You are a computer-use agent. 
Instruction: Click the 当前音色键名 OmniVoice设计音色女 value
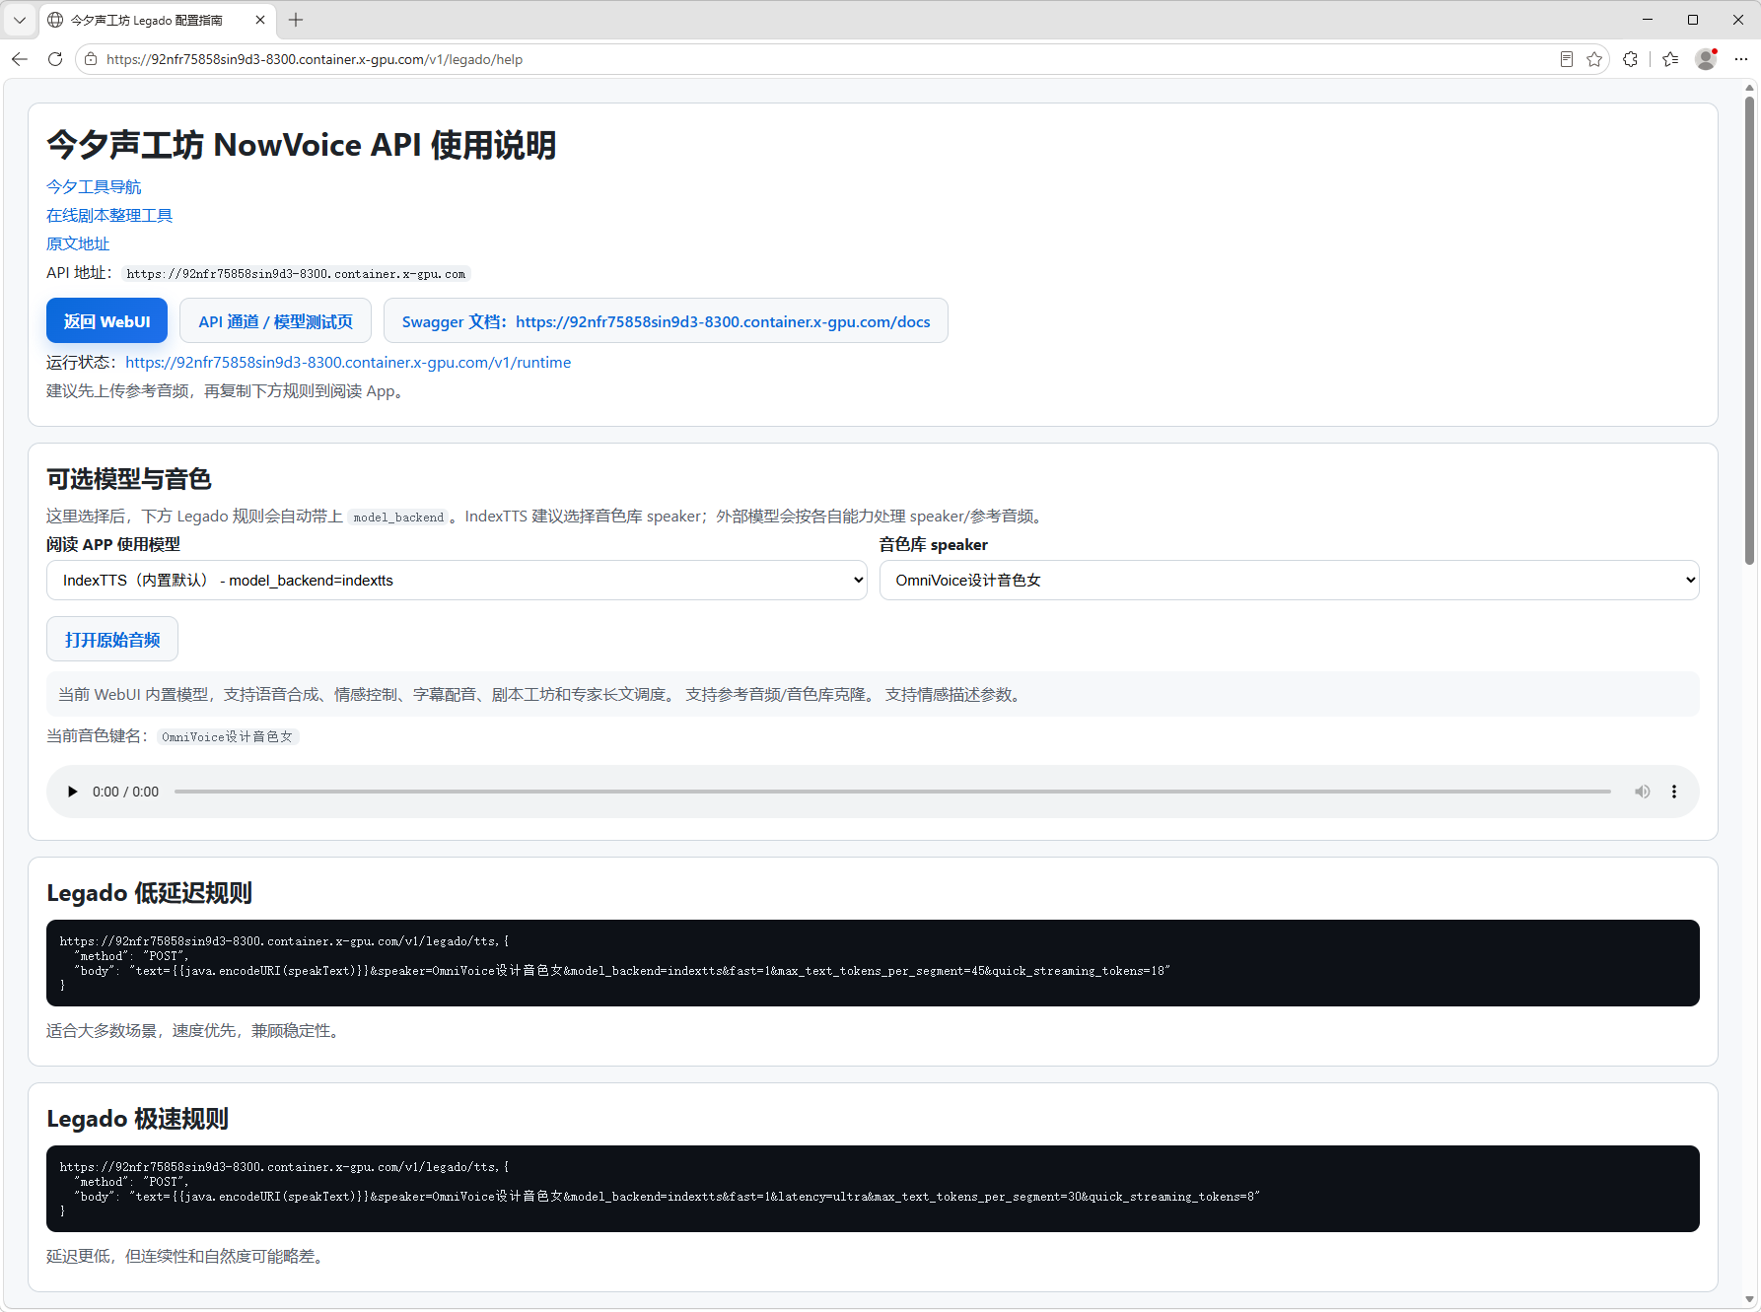[x=228, y=736]
